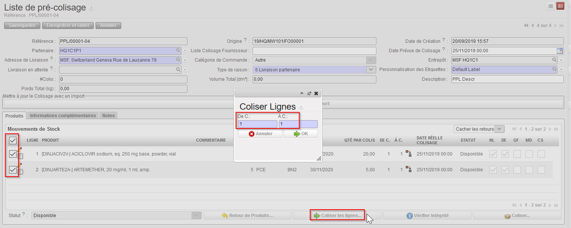
Task: Click the search icon in the Partenaire field
Action: pyautogui.click(x=178, y=50)
